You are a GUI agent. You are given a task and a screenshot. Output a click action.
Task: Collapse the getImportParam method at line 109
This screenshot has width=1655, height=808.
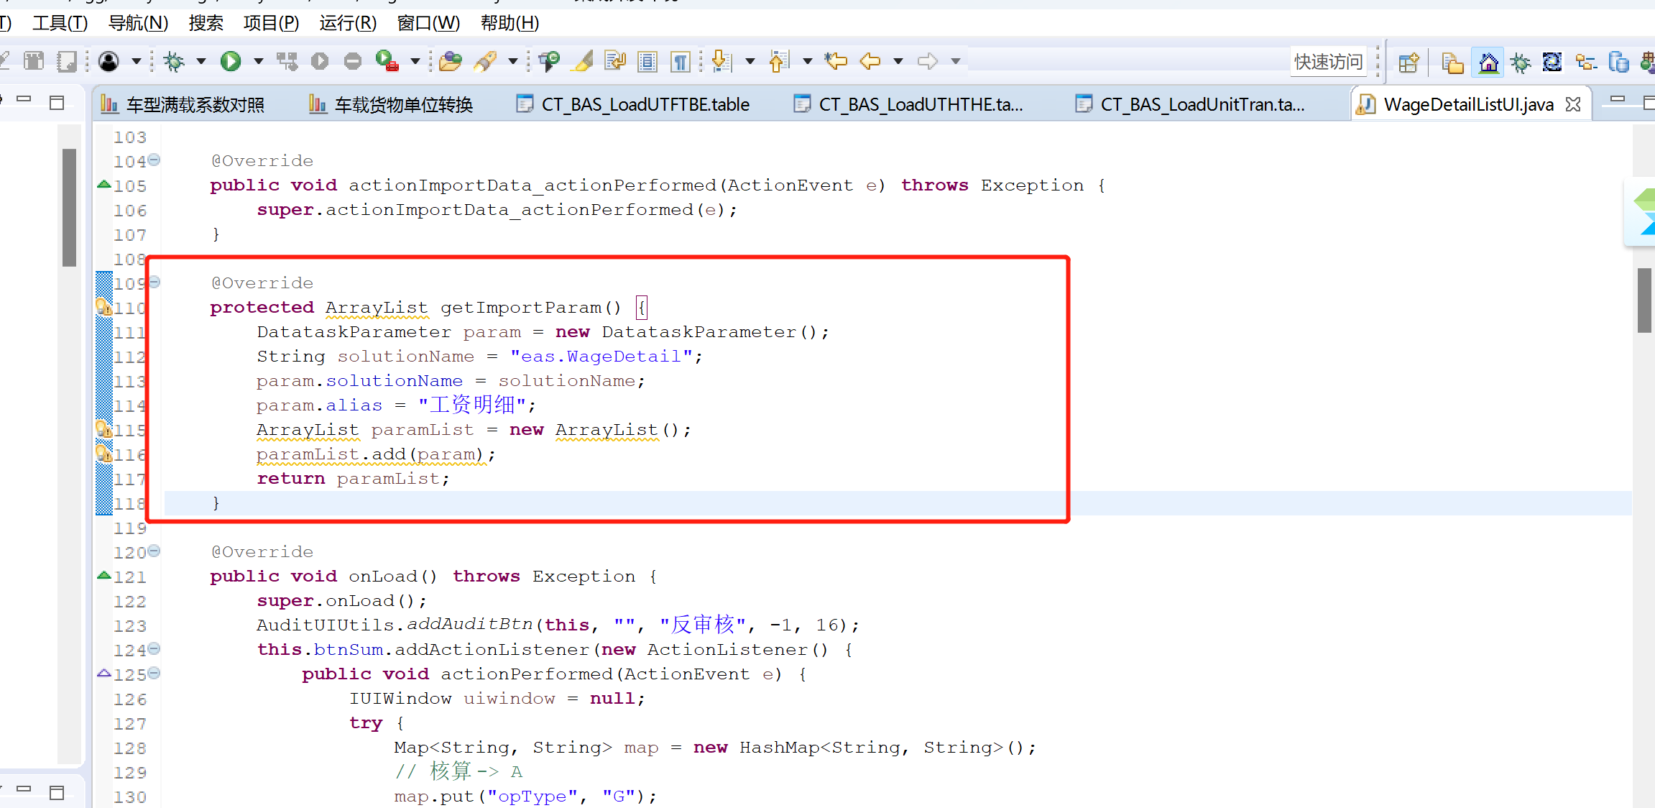click(155, 282)
